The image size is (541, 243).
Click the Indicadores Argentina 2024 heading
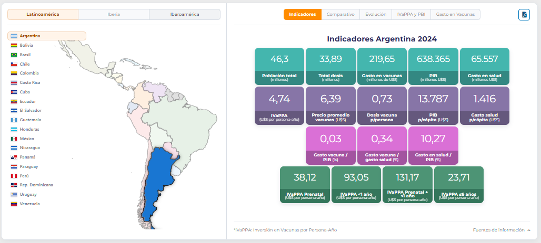click(382, 39)
